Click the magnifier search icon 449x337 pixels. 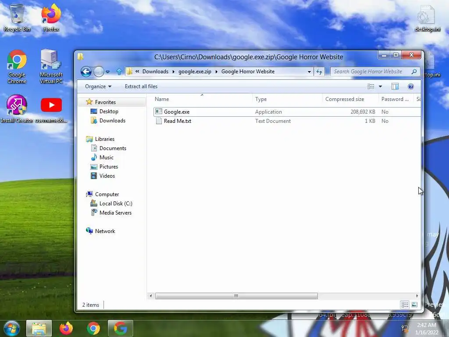414,72
